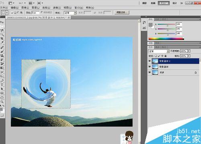201x144 pixels.
Task: Toggle lock image pixels
Action: pyautogui.click(x=159, y=56)
